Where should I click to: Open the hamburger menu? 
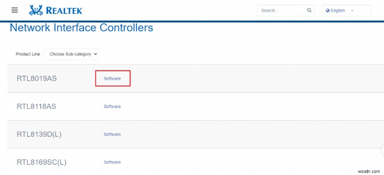click(15, 10)
